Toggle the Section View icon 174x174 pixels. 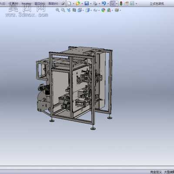coord(74,10)
